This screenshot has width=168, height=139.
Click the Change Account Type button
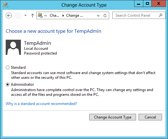[x=113, y=117]
